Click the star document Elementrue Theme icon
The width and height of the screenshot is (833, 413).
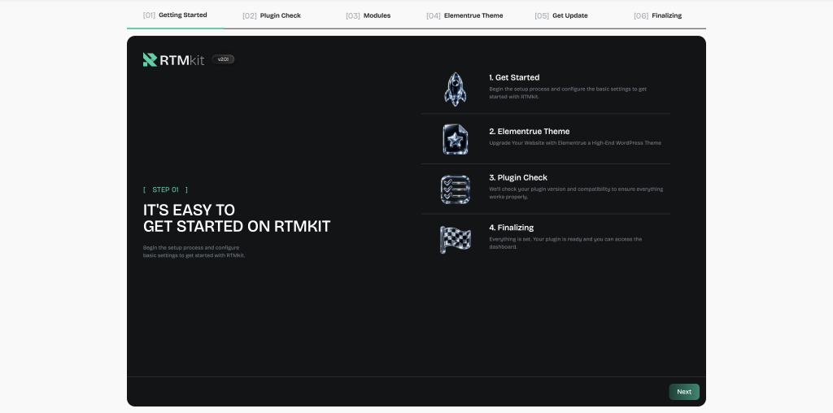point(455,139)
